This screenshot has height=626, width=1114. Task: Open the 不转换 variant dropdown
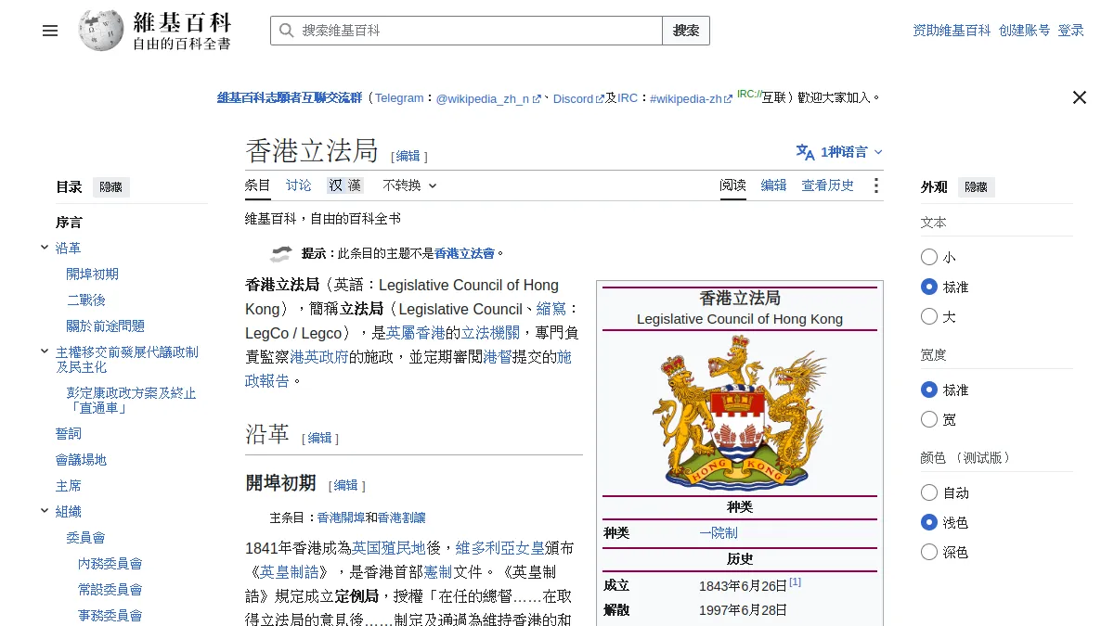coord(409,185)
